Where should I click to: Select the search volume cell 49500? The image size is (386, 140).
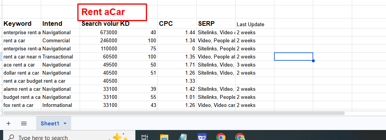pyautogui.click(x=99, y=65)
